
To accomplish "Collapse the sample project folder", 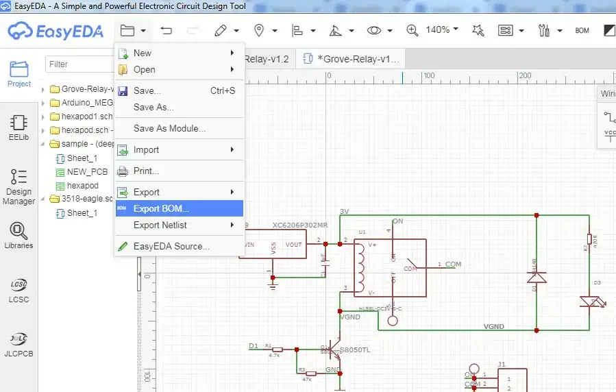I will (42, 144).
